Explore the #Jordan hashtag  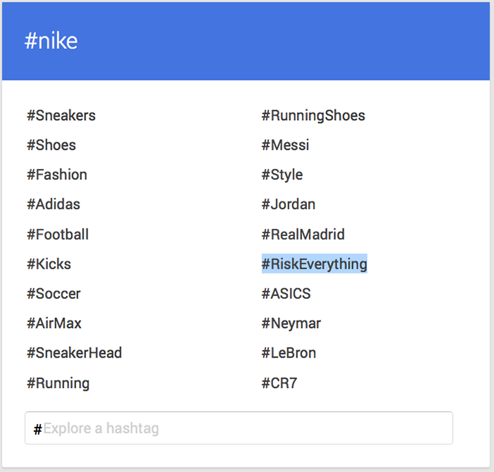pyautogui.click(x=288, y=204)
